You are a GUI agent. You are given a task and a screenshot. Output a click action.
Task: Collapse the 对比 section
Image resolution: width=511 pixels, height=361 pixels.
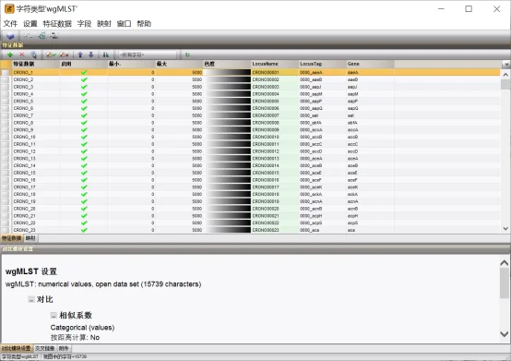31,299
